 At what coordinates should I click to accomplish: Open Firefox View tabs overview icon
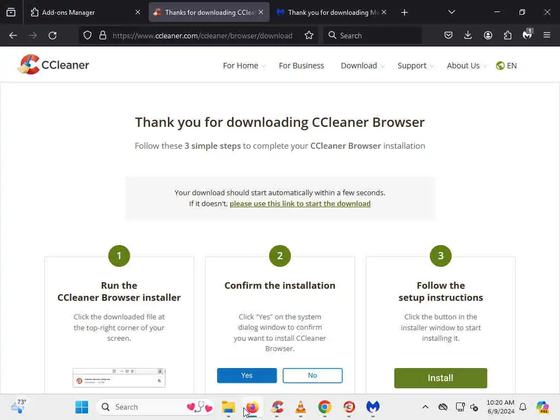(x=11, y=13)
